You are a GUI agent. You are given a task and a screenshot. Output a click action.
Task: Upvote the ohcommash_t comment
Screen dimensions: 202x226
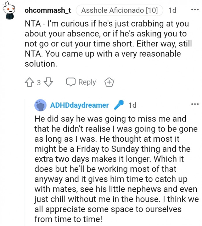click(x=29, y=83)
